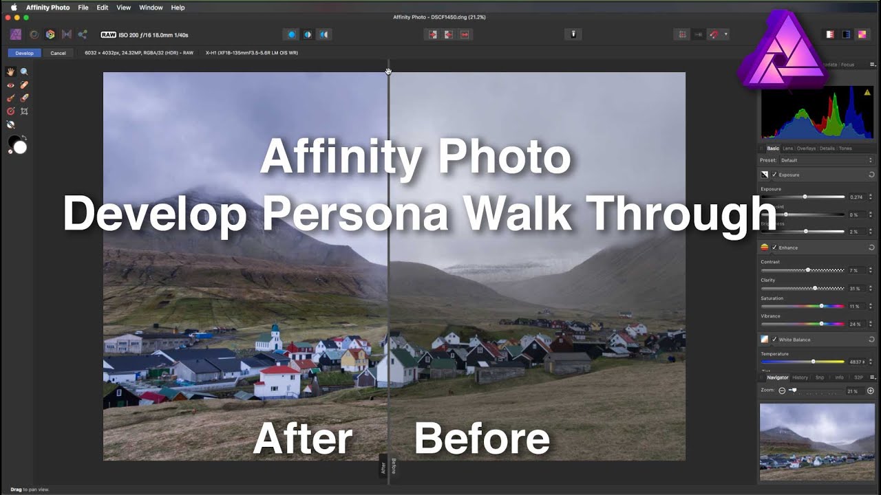Image resolution: width=881 pixels, height=495 pixels.
Task: Open the Edit menu
Action: point(103,8)
